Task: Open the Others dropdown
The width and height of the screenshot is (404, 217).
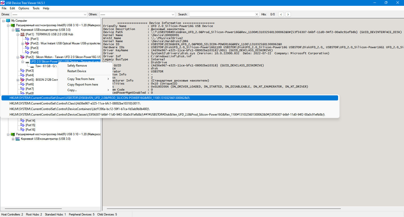Action: click(x=173, y=14)
